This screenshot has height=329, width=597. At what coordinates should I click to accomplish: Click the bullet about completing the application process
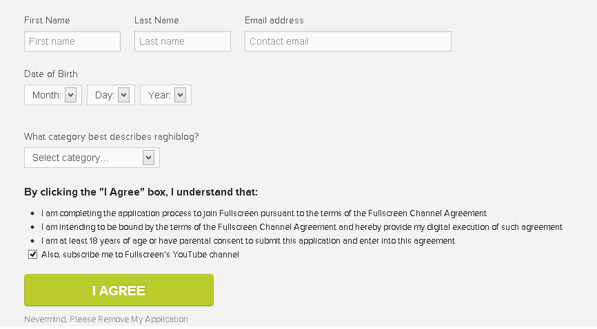pos(263,213)
